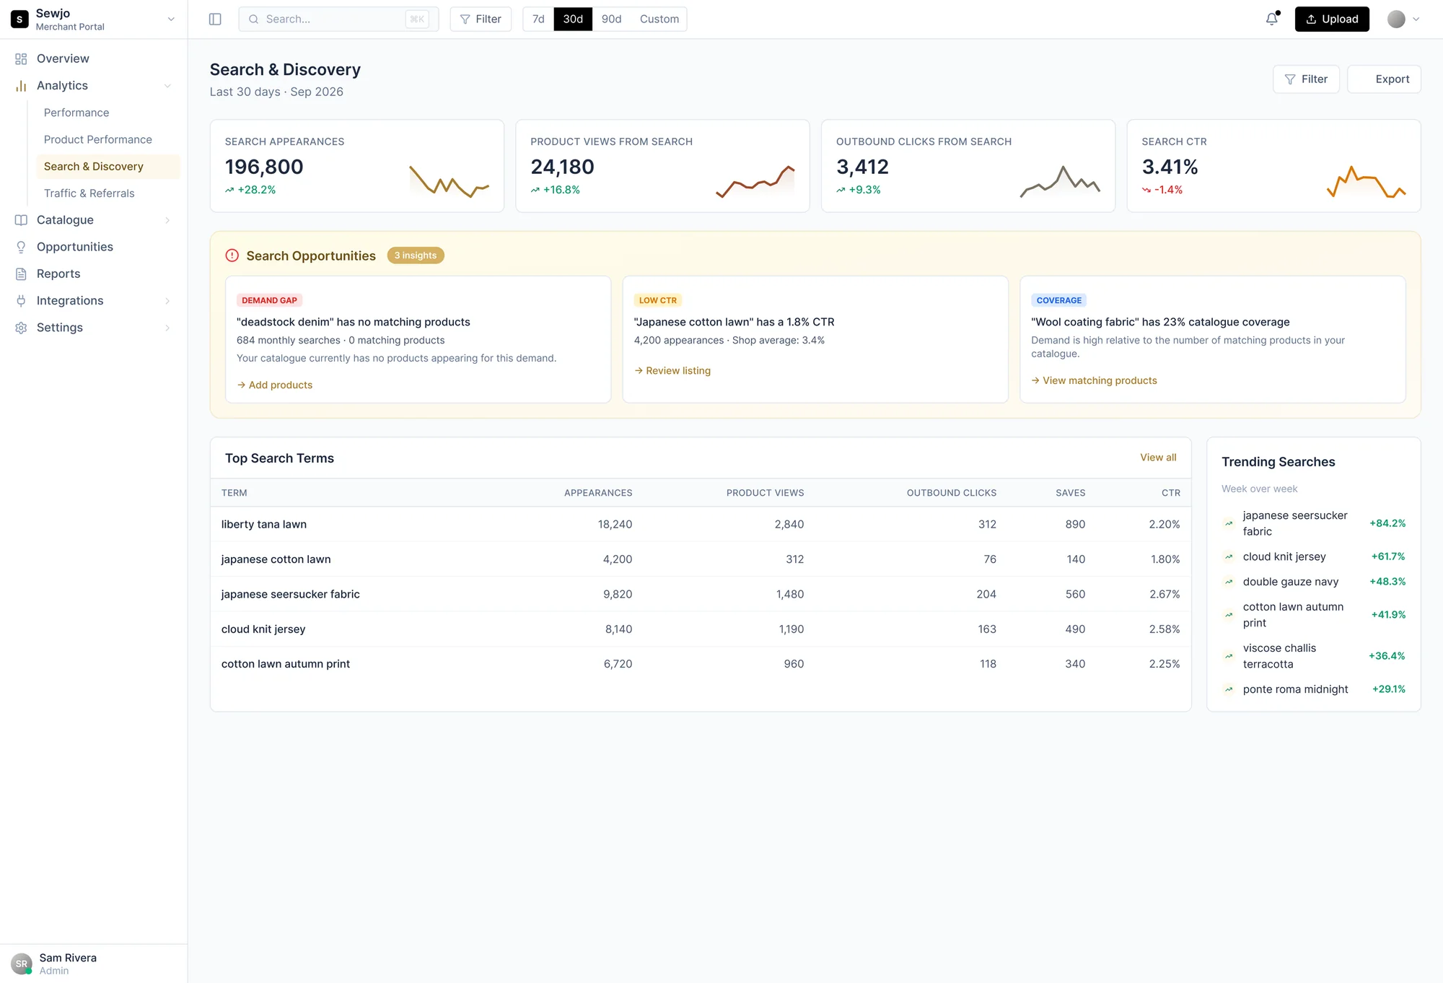Expand the Settings section chevron

click(167, 328)
